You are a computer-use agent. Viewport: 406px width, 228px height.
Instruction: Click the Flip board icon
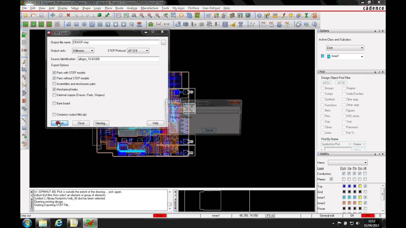coord(197,15)
